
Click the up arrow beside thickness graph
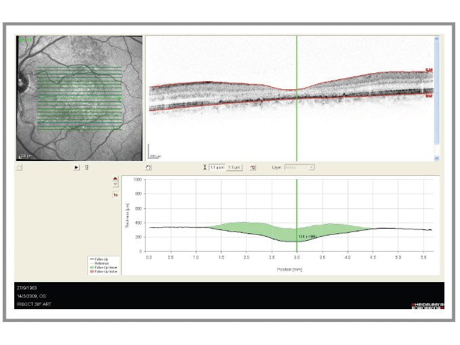click(115, 179)
